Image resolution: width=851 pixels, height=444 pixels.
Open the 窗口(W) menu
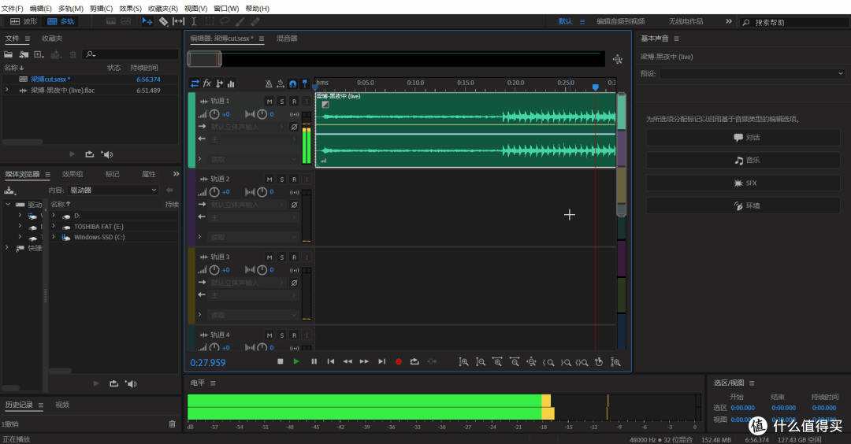pos(226,8)
